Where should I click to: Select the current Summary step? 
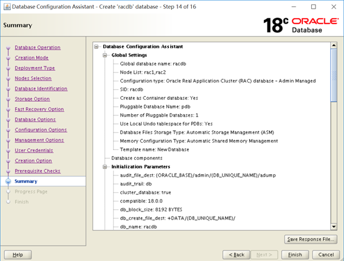[x=26, y=181]
